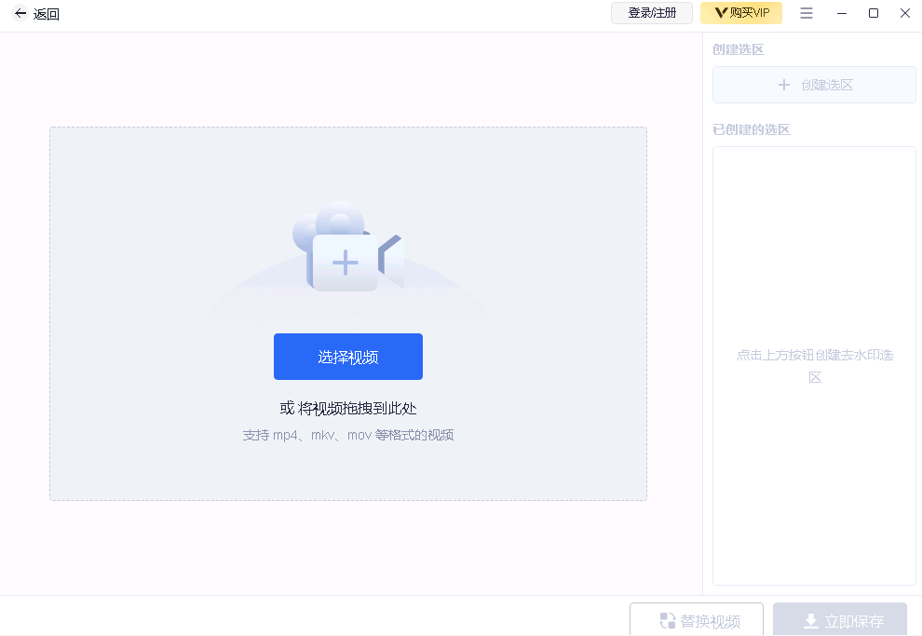Click the 购买VIP button
Screen dimensions: 922x636
741,13
